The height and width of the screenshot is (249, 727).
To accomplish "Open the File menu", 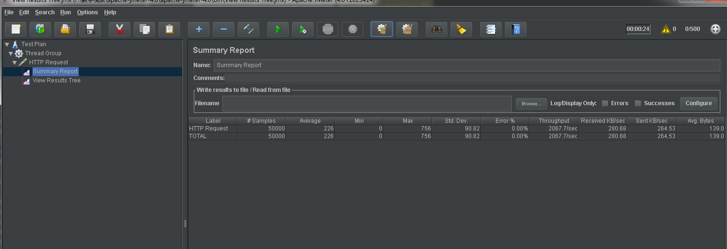I will [x=9, y=12].
